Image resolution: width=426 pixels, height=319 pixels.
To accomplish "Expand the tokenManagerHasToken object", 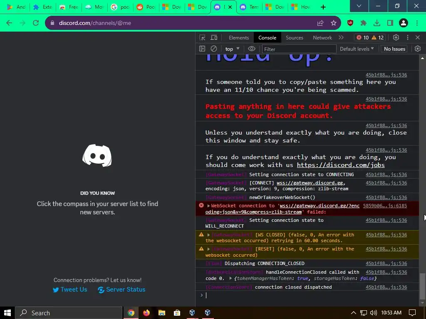I will 230,278.
